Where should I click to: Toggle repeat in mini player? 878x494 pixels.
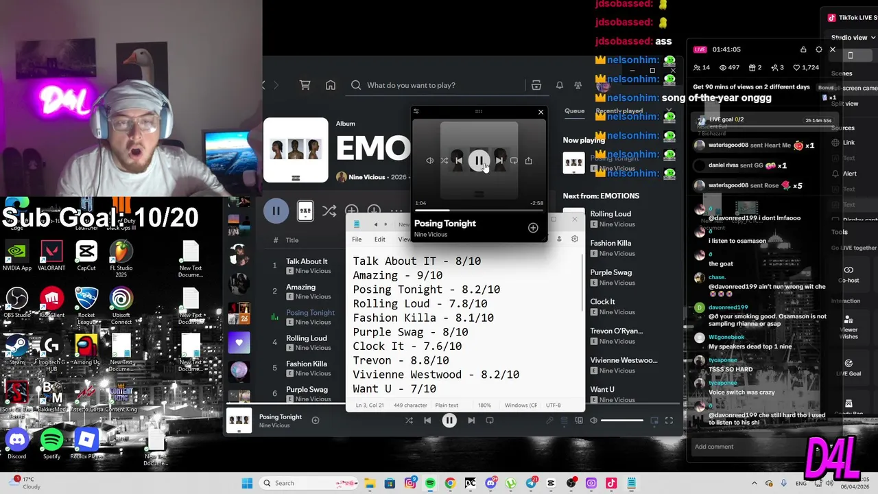[514, 161]
